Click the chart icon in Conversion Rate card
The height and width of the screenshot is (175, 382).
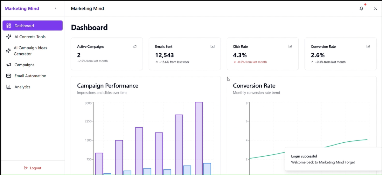tap(368, 47)
